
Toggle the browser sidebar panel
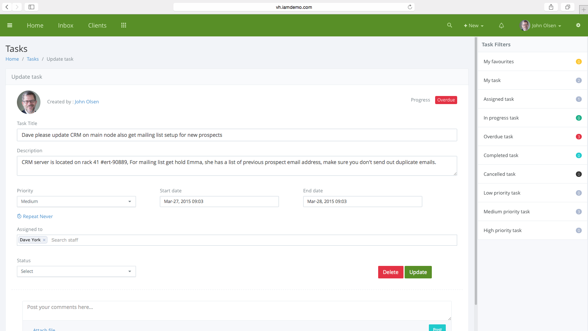coord(32,7)
